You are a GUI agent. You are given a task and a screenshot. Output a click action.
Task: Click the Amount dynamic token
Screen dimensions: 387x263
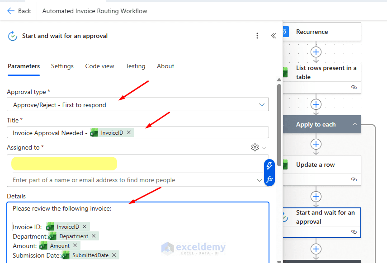tap(60, 245)
